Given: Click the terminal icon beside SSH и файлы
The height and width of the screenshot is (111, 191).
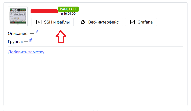Looking at the screenshot, I should [x=39, y=22].
